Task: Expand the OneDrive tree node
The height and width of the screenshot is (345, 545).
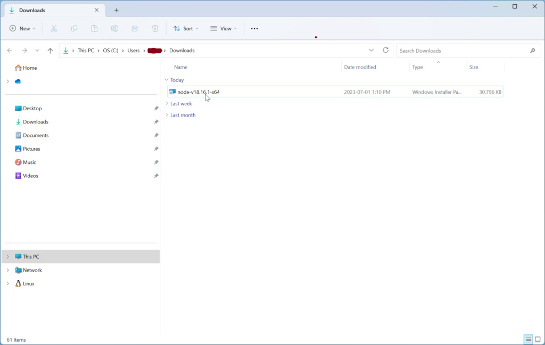Action: pyautogui.click(x=7, y=81)
